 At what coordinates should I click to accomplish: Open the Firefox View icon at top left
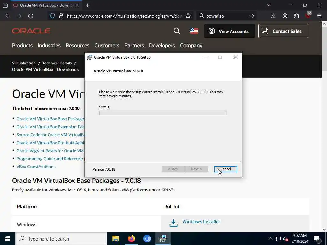coord(5,5)
